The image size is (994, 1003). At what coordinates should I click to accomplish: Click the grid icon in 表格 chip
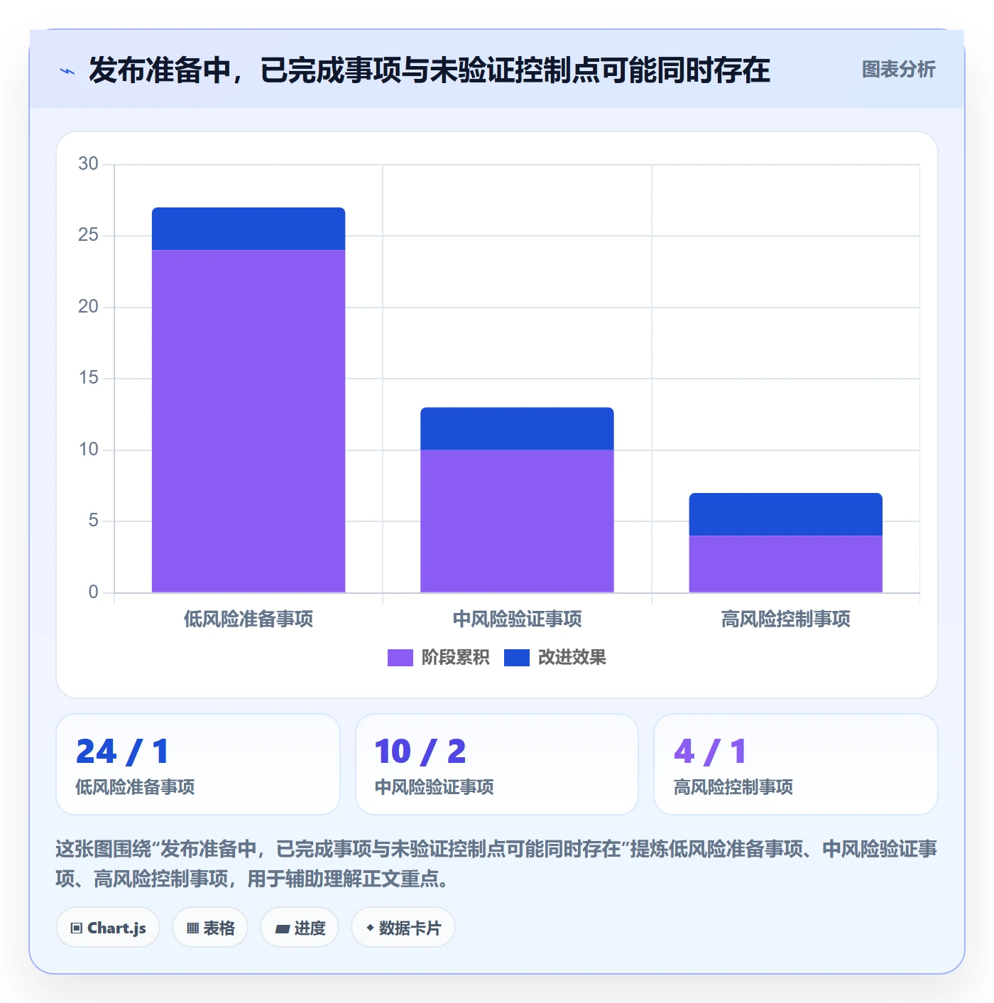click(x=192, y=928)
